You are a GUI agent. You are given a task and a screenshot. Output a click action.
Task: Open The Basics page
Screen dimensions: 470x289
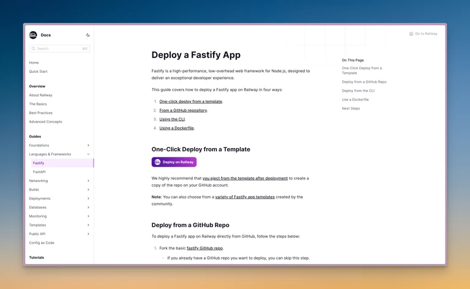pos(38,103)
